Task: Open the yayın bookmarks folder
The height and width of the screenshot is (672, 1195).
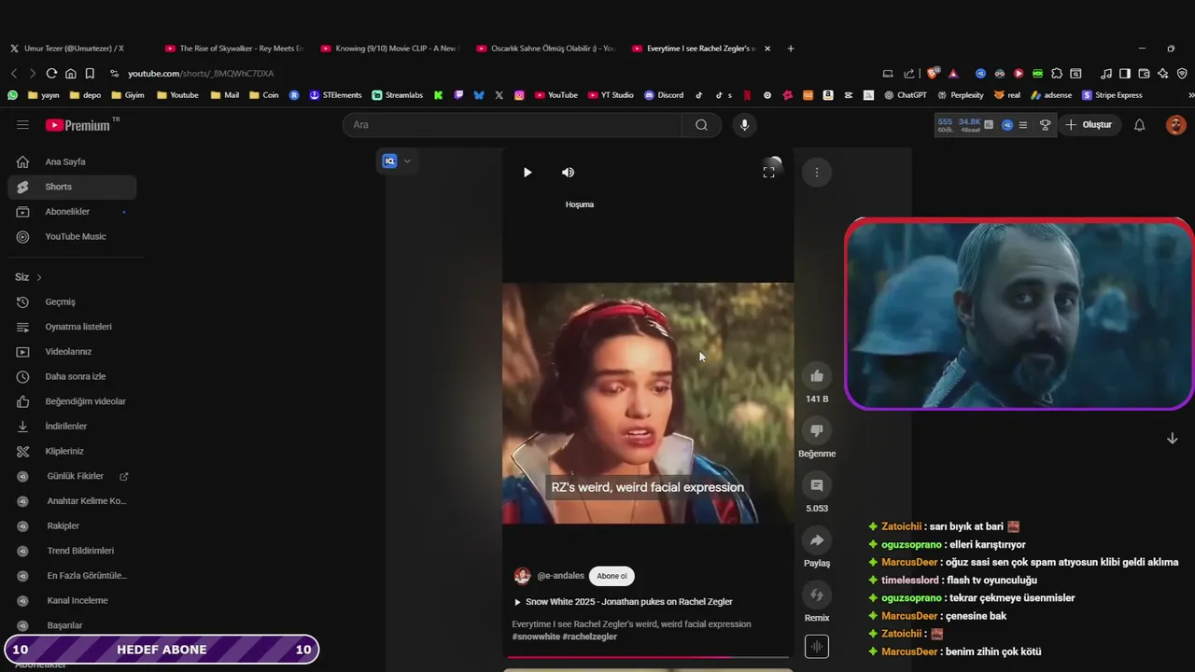Action: [x=44, y=95]
